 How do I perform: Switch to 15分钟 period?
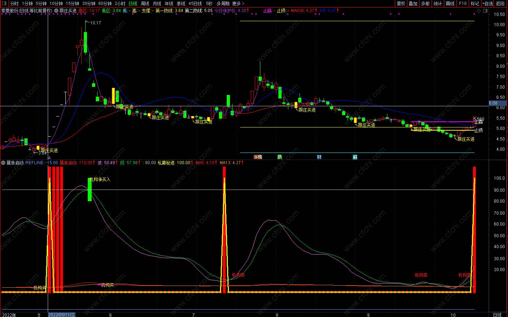coord(73,4)
